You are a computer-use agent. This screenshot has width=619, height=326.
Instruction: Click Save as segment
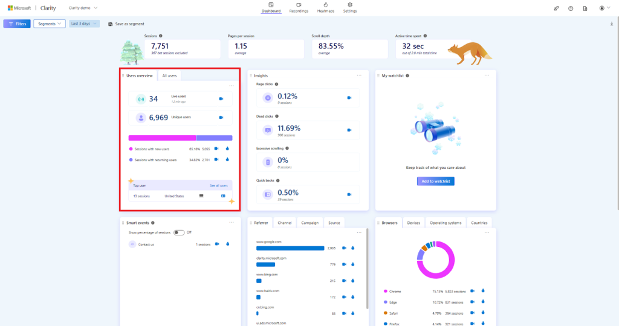(126, 24)
